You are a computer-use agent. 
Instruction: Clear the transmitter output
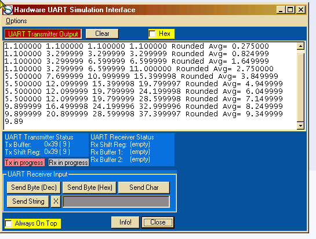point(102,34)
